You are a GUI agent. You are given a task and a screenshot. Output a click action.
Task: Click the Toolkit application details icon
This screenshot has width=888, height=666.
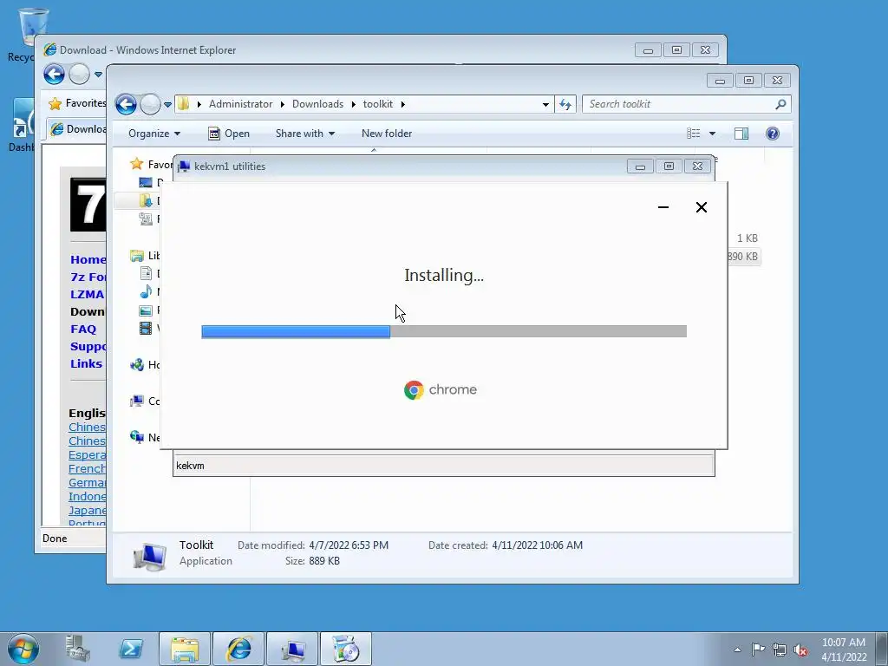click(x=149, y=556)
